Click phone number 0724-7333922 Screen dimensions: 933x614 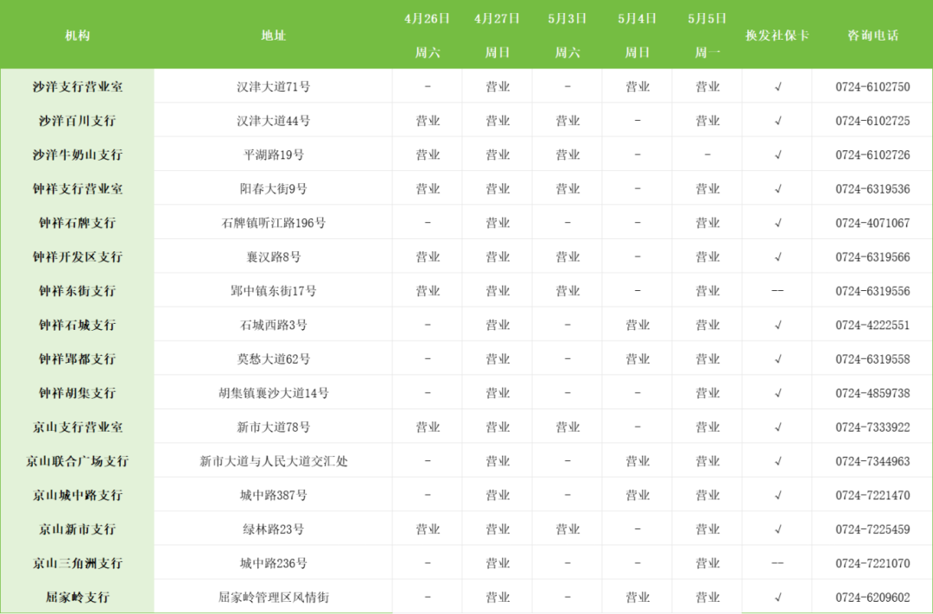pos(873,427)
